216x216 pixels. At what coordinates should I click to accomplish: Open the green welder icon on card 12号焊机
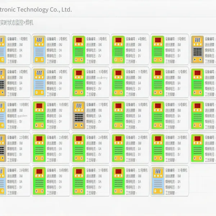[x=158, y=82]
